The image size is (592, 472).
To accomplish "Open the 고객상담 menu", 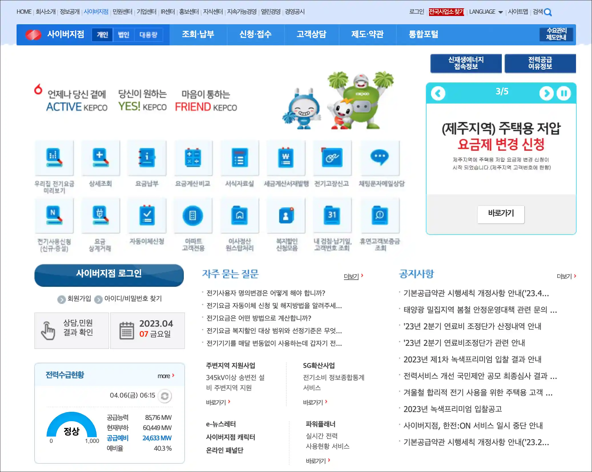I will [x=311, y=34].
